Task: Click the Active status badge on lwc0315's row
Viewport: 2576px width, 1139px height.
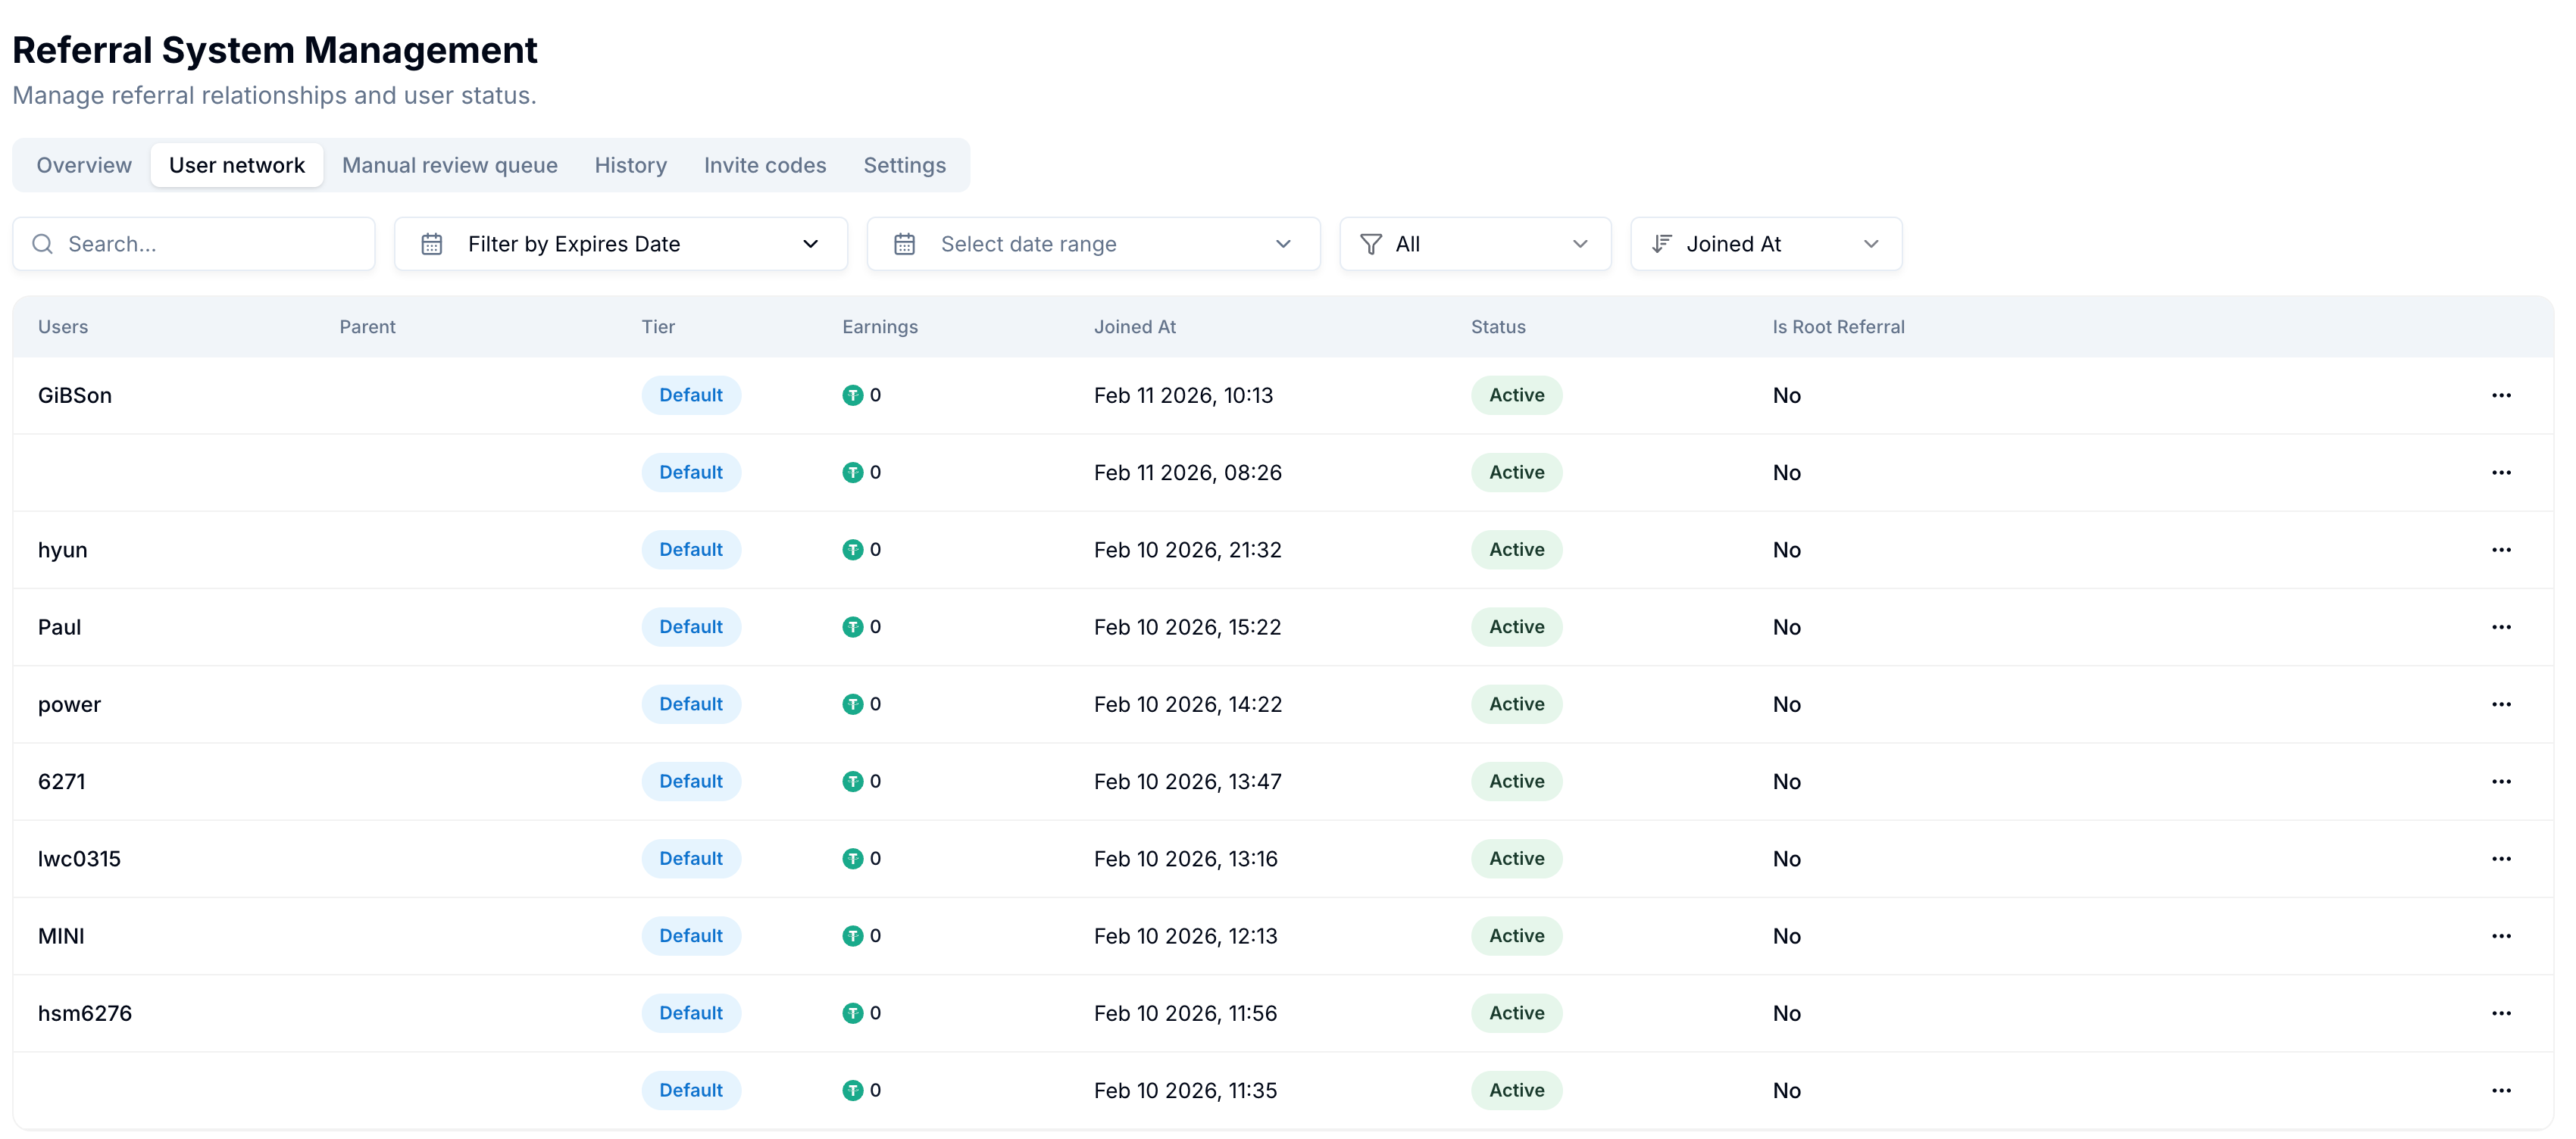Action: 1515,858
